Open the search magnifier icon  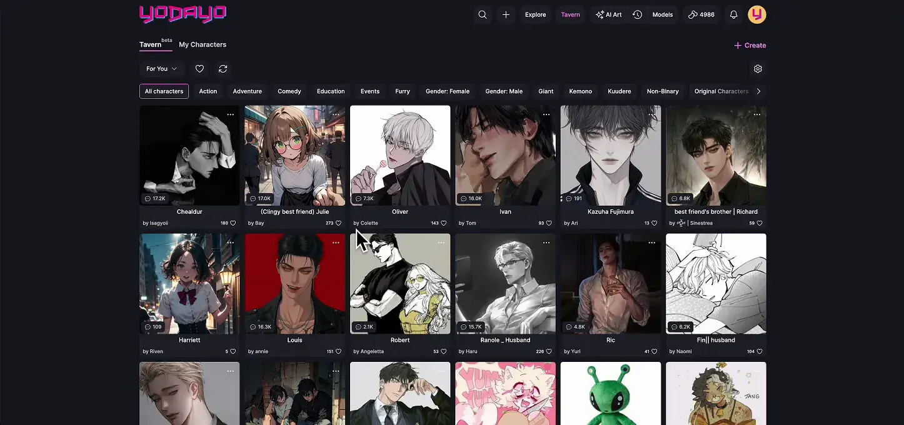pos(482,14)
